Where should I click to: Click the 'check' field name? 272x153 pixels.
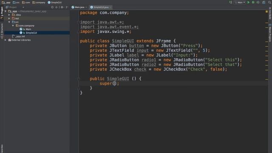click(140, 69)
